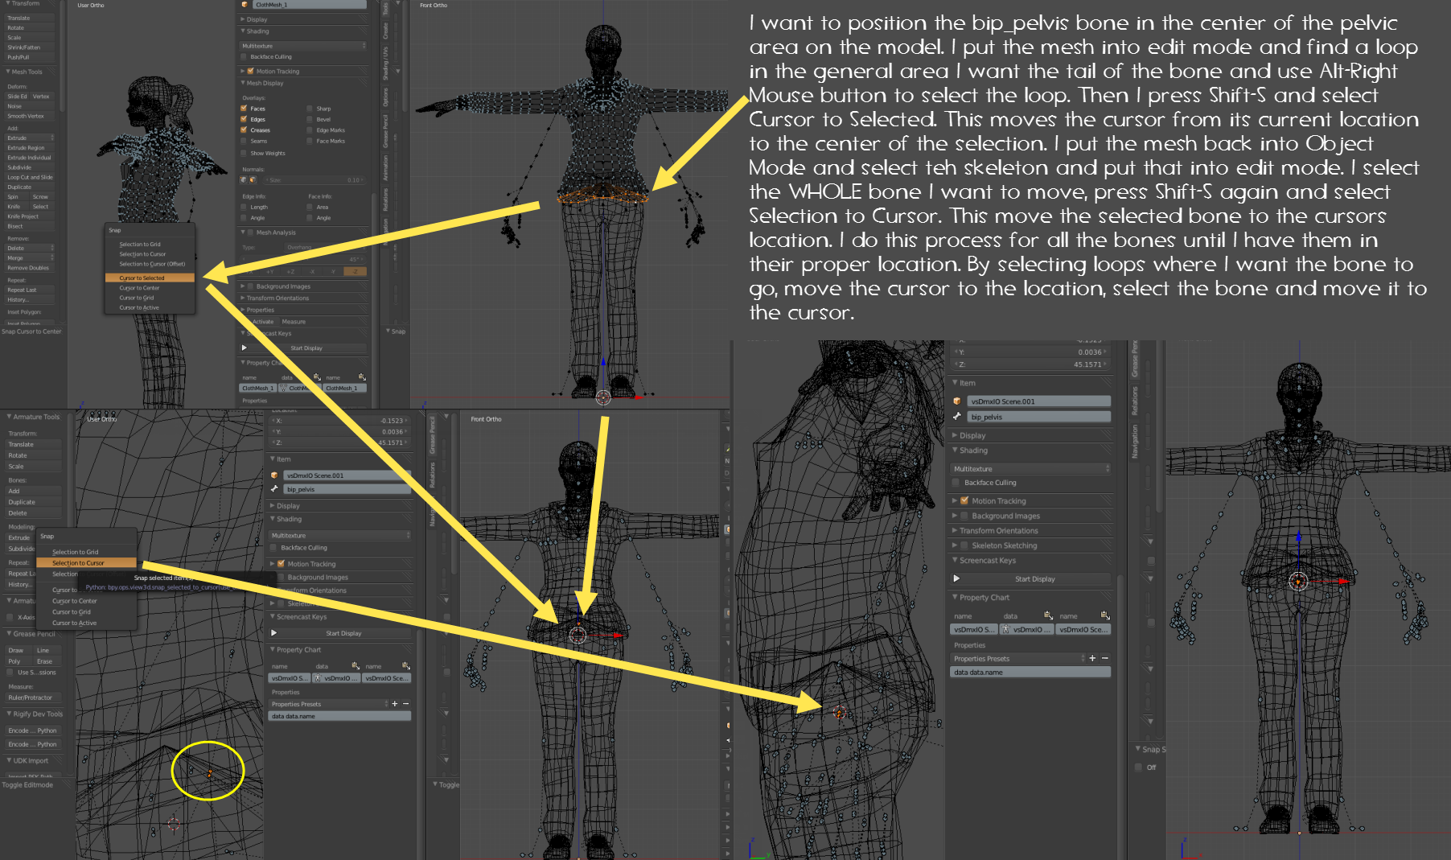Viewport: 1451px width, 860px height.
Task: Open the Delete dropdown under Remove in Mesh Tools
Action: click(31, 248)
